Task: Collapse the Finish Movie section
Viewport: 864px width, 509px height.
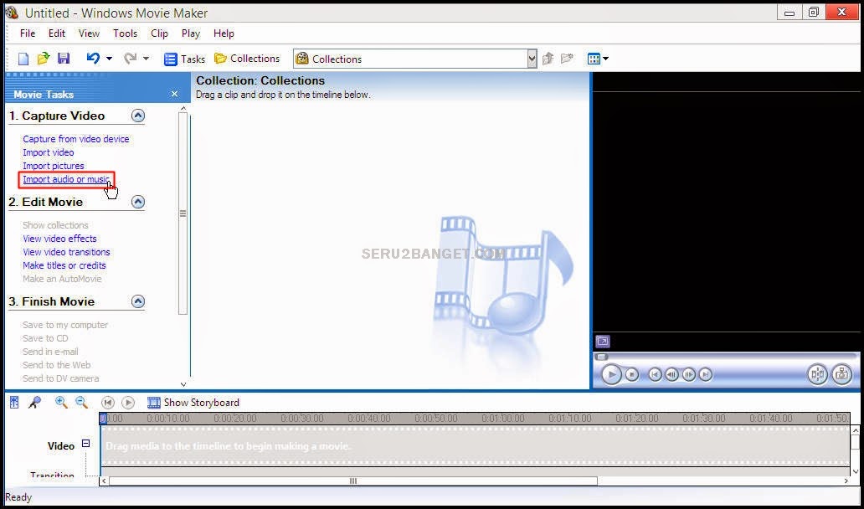Action: [x=138, y=301]
